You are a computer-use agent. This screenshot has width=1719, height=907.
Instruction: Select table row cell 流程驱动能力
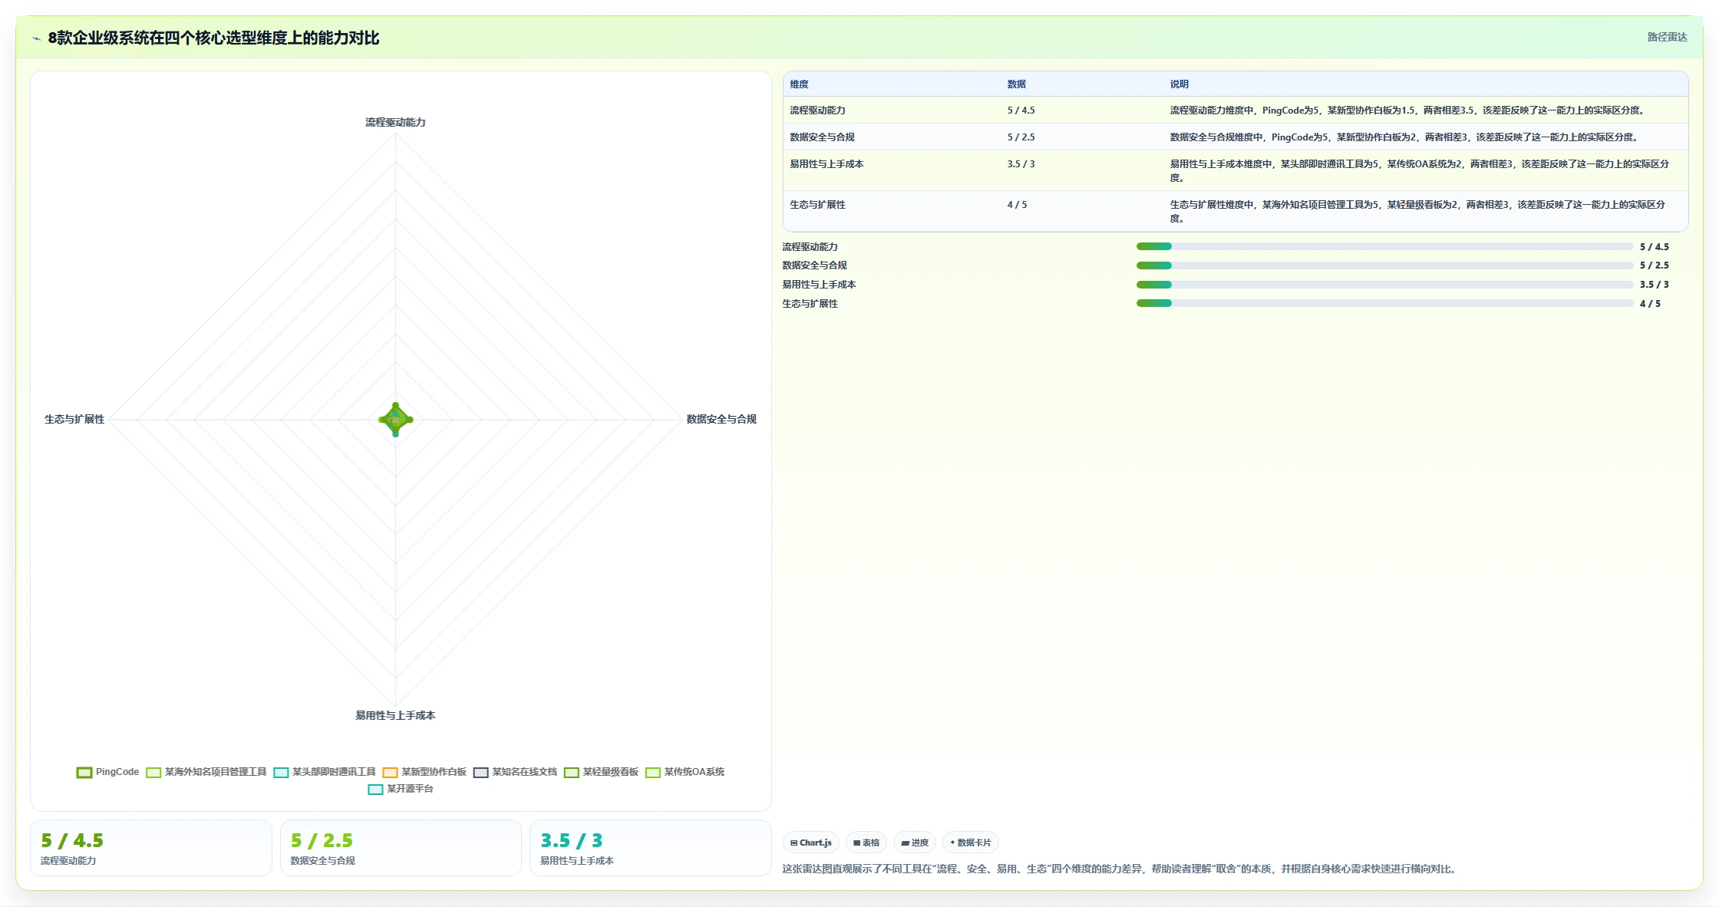(x=817, y=110)
